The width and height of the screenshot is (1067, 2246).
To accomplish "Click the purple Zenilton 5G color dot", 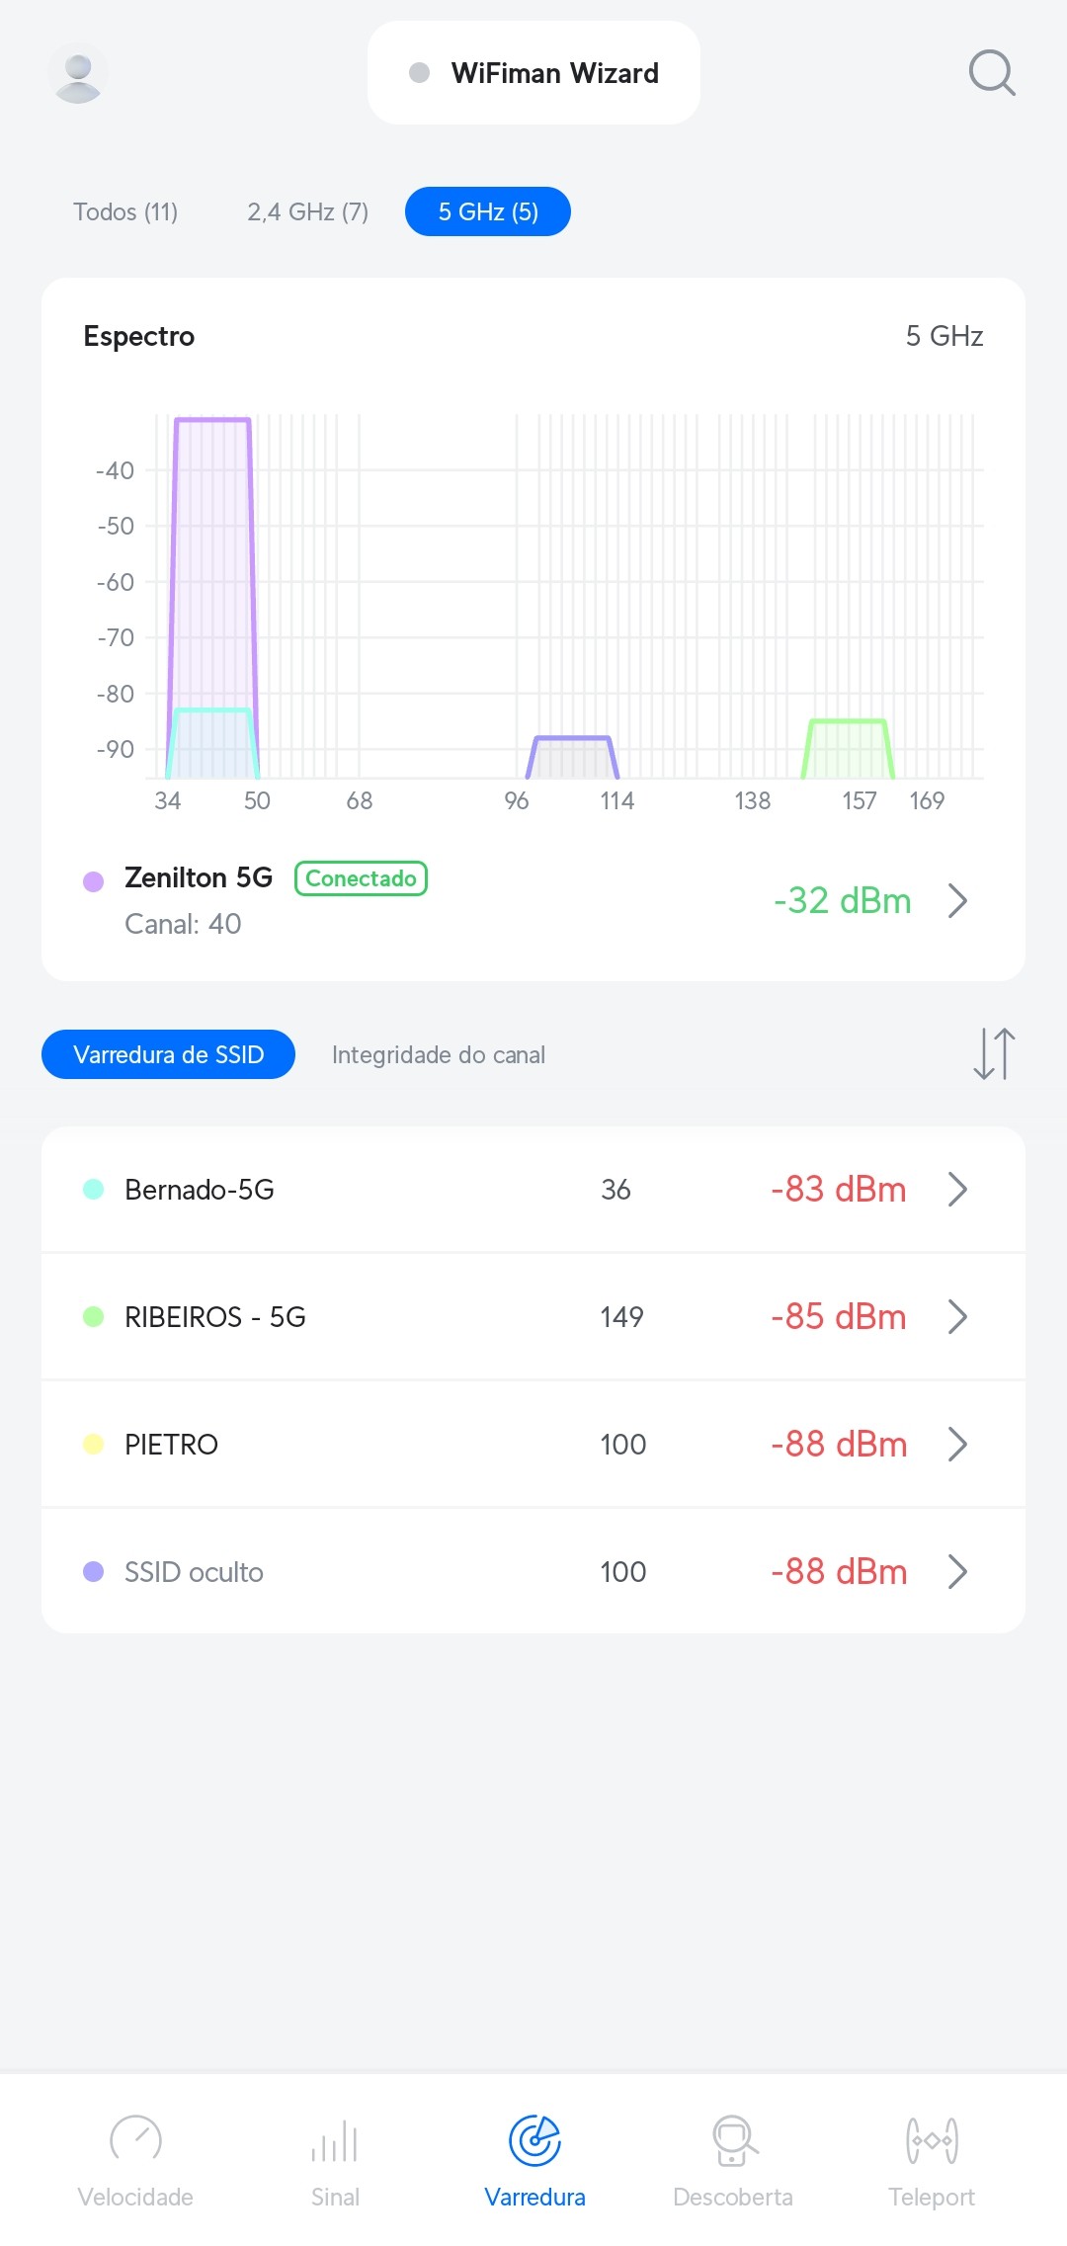I will click(93, 880).
